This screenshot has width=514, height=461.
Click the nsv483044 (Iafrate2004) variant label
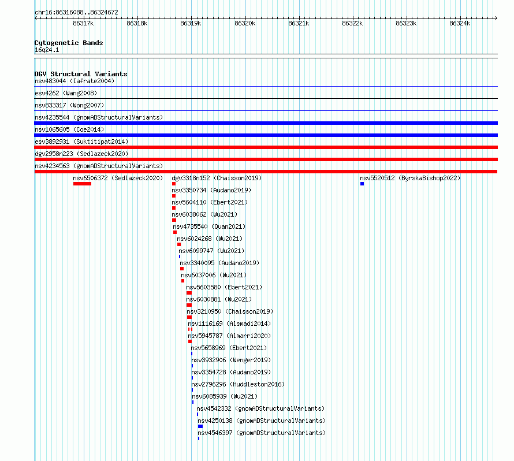[x=75, y=81]
